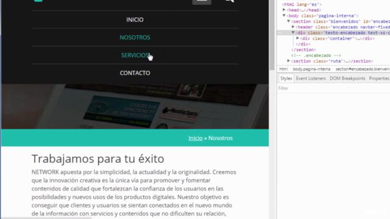This screenshot has height=219, width=390.
Task: Open the INICIO menu link
Action: click(135, 19)
